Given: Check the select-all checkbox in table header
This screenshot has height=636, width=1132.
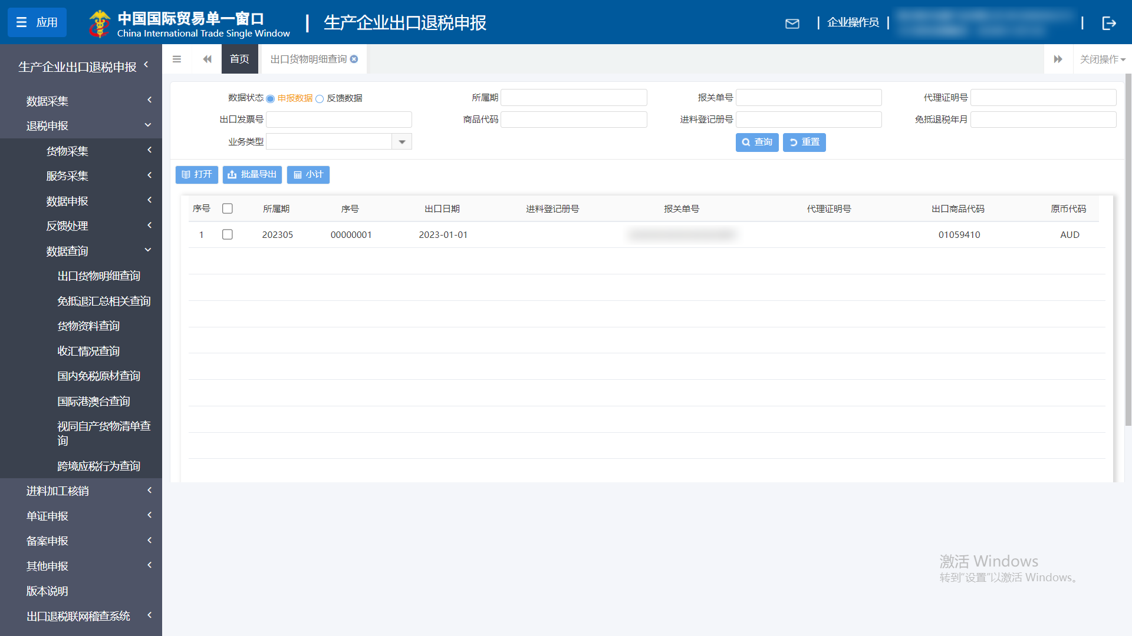Looking at the screenshot, I should [x=228, y=208].
